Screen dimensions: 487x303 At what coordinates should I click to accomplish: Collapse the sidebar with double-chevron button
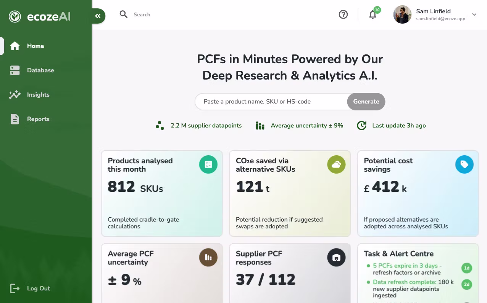pos(98,16)
